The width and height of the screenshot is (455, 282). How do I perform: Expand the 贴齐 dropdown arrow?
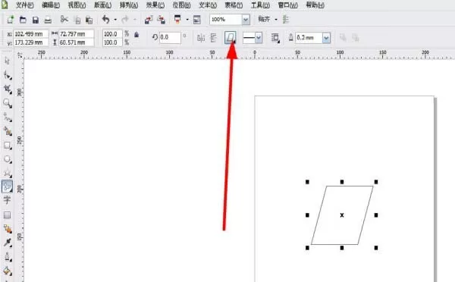pyautogui.click(x=276, y=20)
